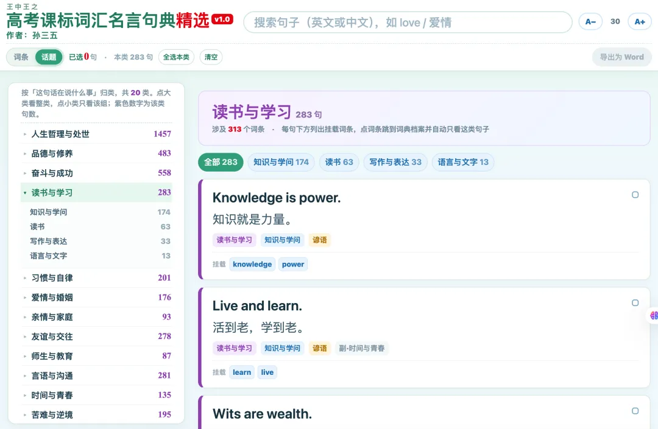Select the 全部 283 filter tab

[221, 162]
